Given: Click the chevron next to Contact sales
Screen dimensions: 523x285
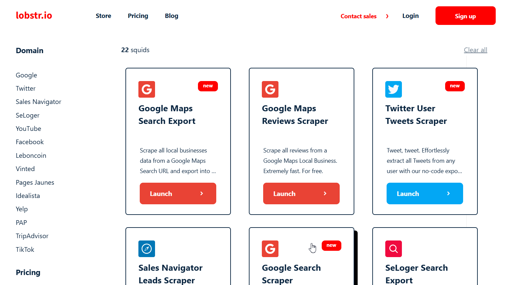Looking at the screenshot, I should pos(387,16).
